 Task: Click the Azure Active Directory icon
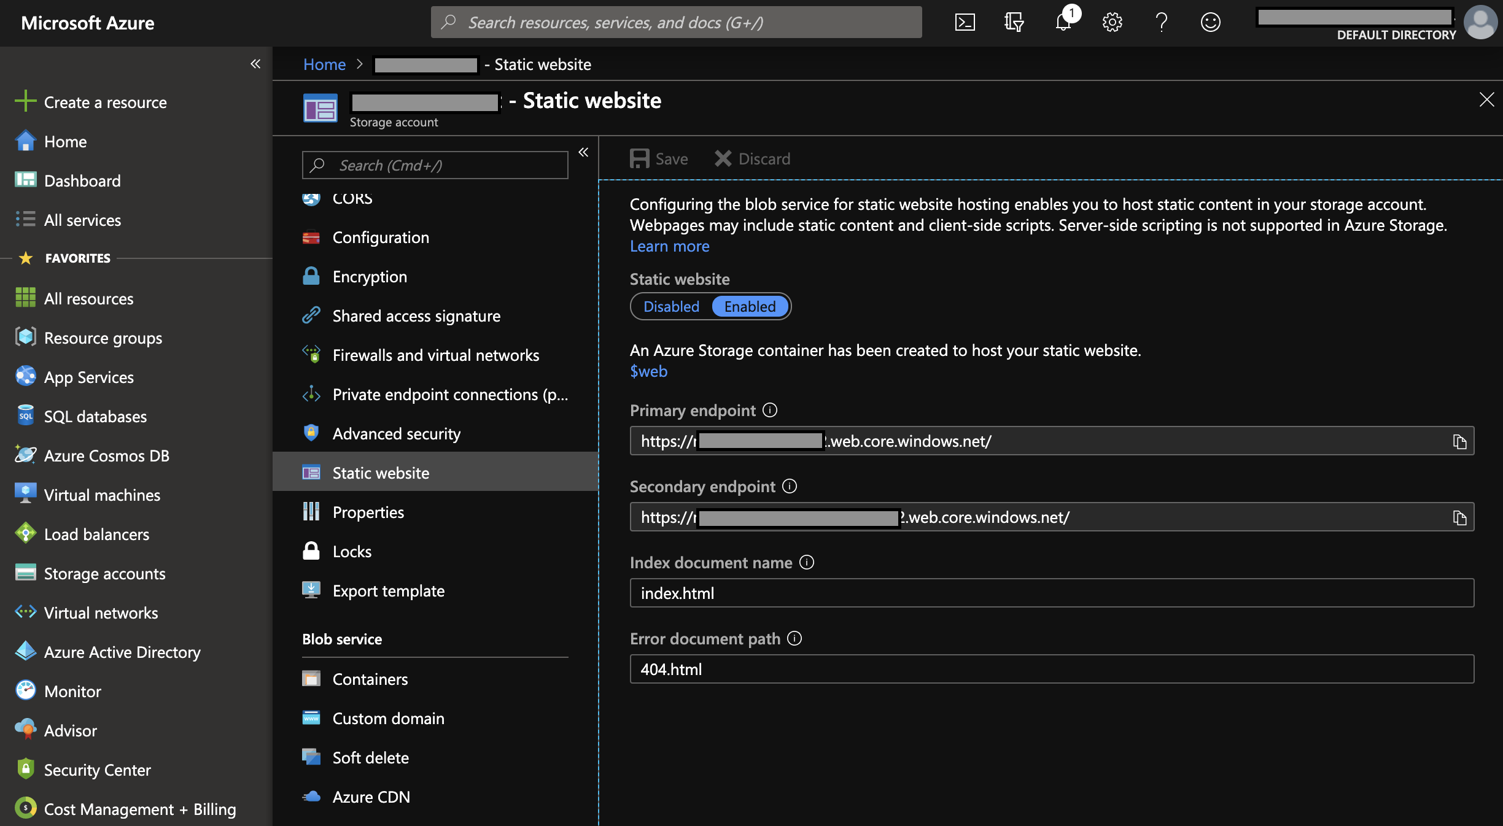[25, 651]
